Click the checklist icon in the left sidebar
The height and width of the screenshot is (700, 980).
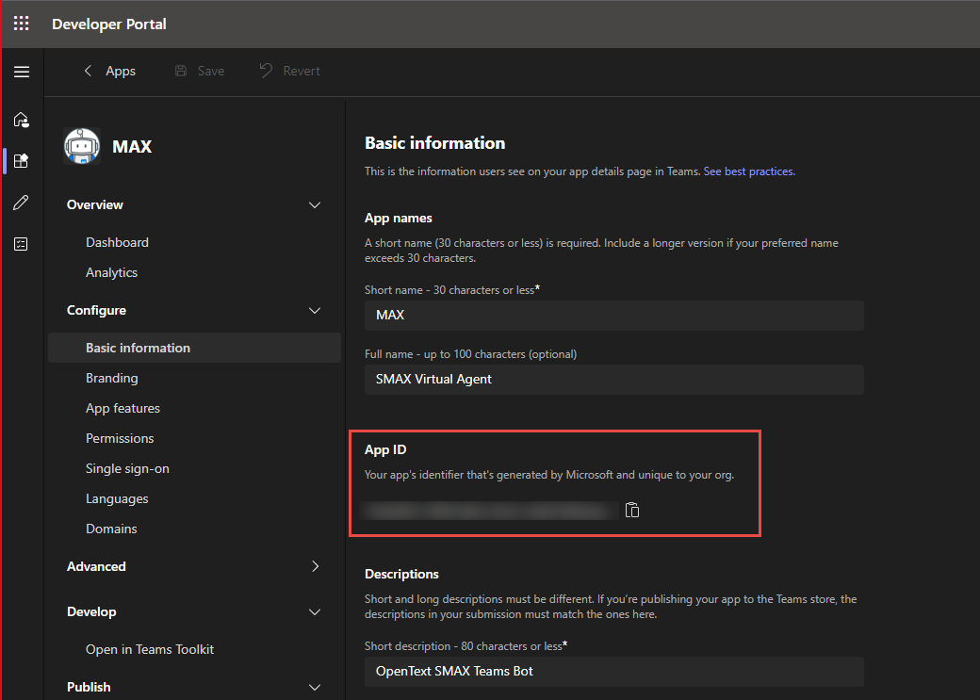(21, 243)
